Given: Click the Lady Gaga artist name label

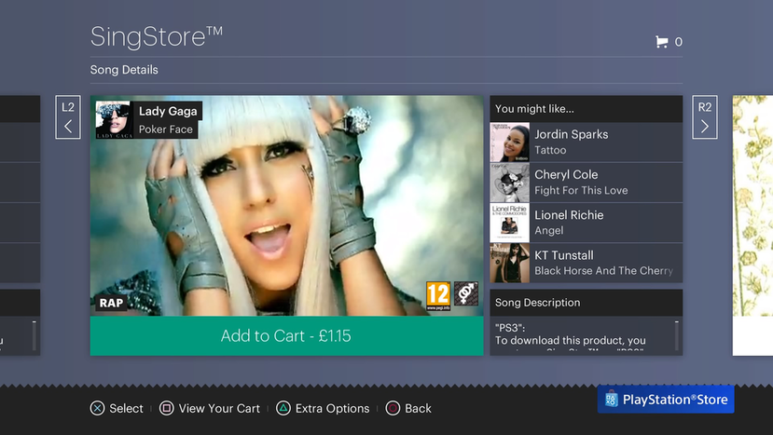Looking at the screenshot, I should (168, 112).
